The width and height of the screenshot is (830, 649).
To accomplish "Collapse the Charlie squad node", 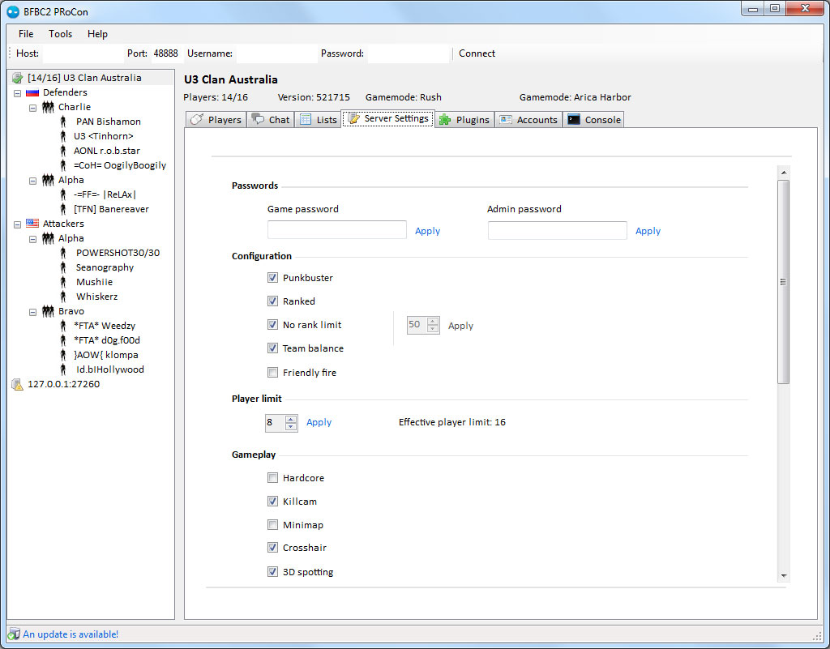I will tap(32, 108).
